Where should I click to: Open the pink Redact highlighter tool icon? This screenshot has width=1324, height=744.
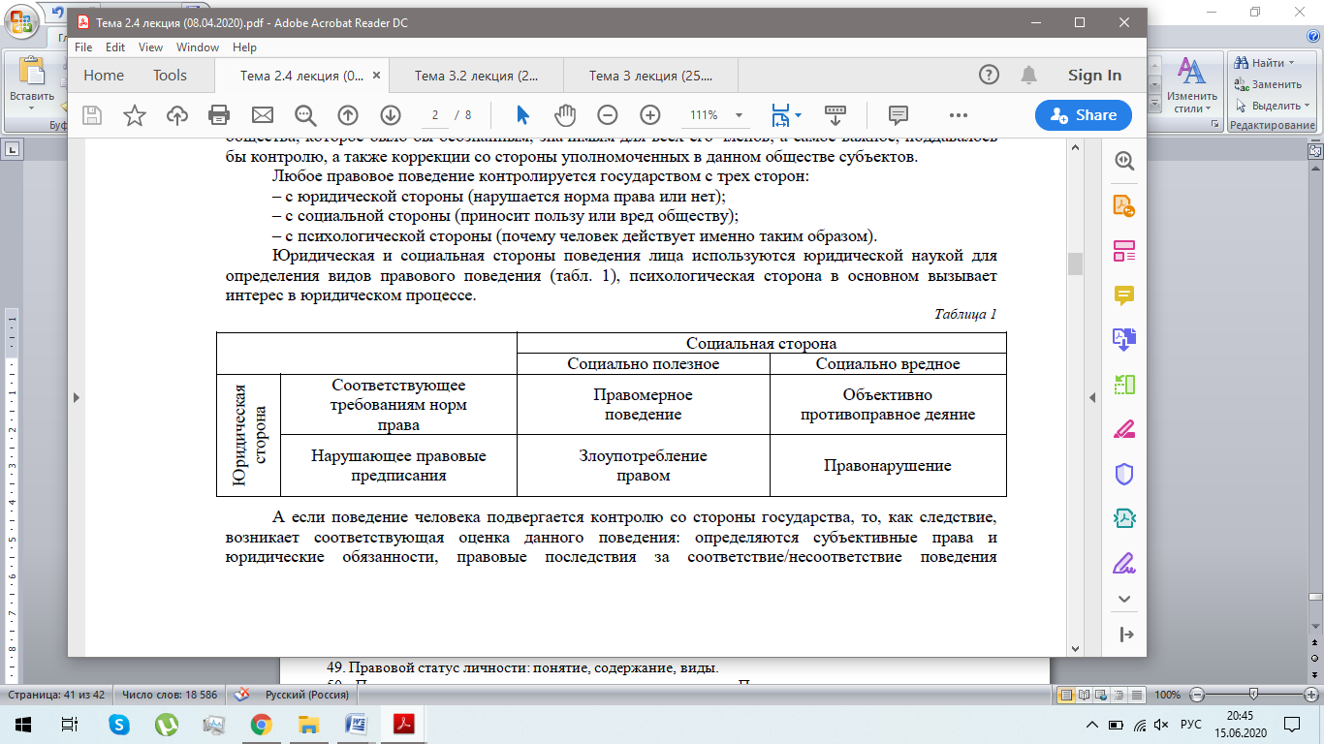pos(1124,429)
